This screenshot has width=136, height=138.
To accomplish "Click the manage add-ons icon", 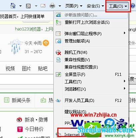I will tap(58, 41).
